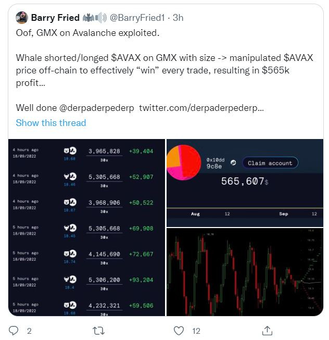Click the pie chart in the account image
329x340 pixels.
tap(184, 162)
